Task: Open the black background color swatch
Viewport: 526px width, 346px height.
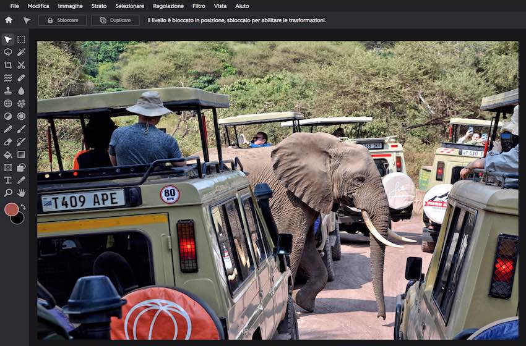Action: 19,219
